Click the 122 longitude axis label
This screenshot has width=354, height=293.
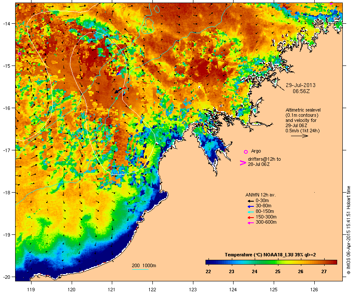pos(152,290)
